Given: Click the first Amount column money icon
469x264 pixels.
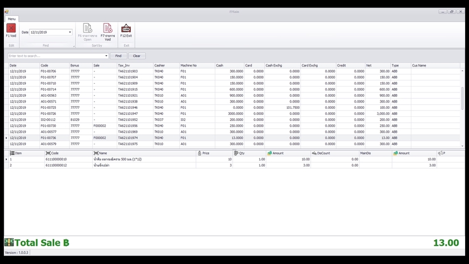Looking at the screenshot, I should click(x=270, y=153).
